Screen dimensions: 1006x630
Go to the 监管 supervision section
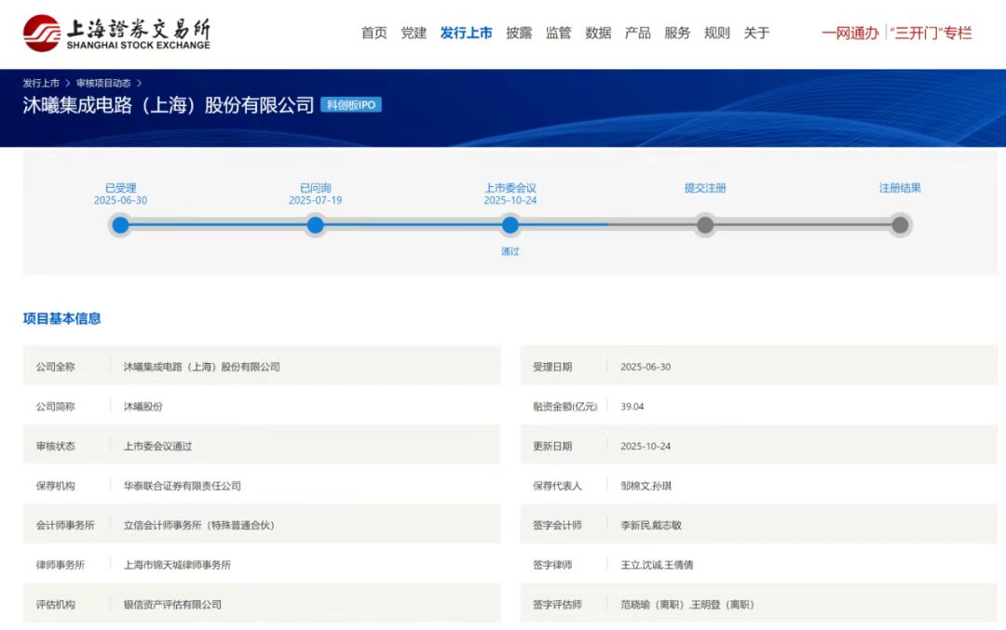558,33
